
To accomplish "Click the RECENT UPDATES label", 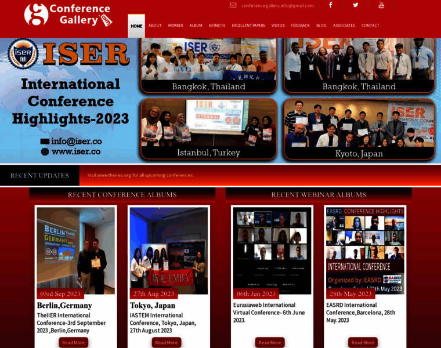I will click(x=39, y=175).
